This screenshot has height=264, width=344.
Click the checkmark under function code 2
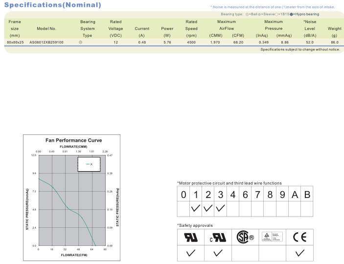(208, 208)
